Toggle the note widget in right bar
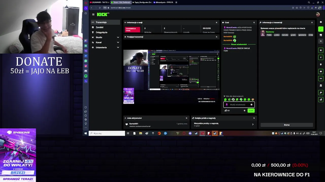 point(321,64)
